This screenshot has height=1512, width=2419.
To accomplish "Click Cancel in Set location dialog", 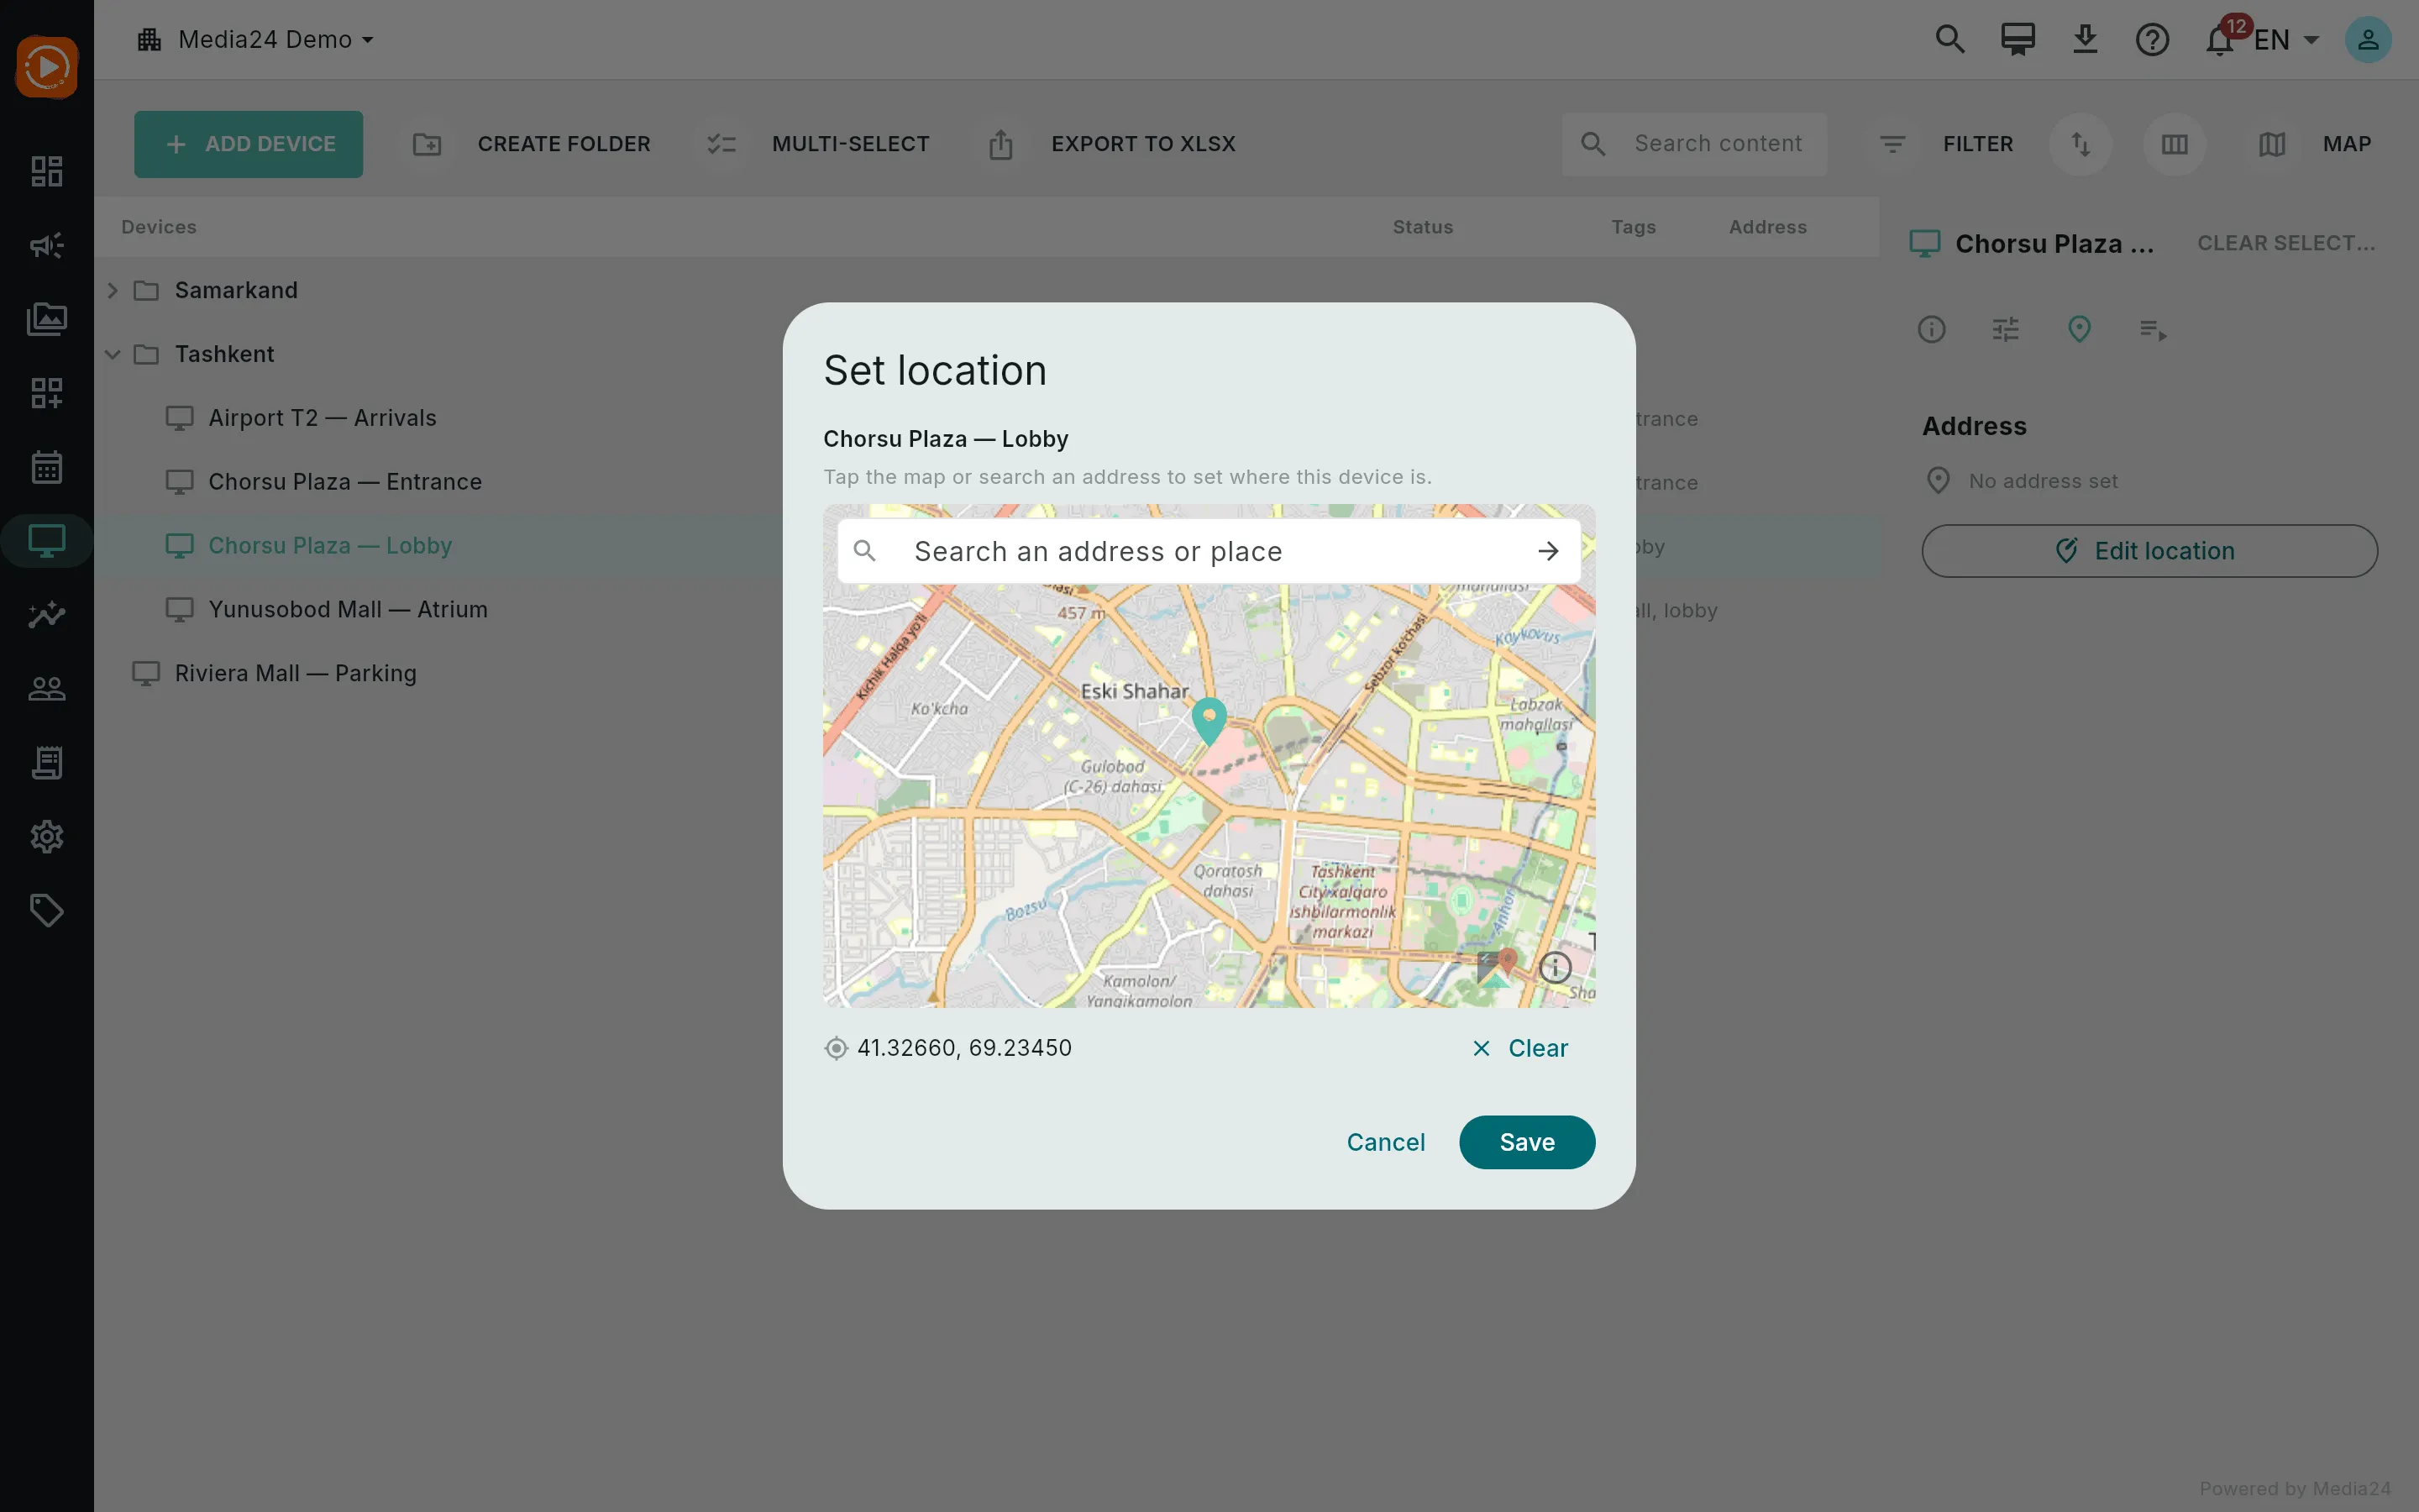I will [1385, 1142].
